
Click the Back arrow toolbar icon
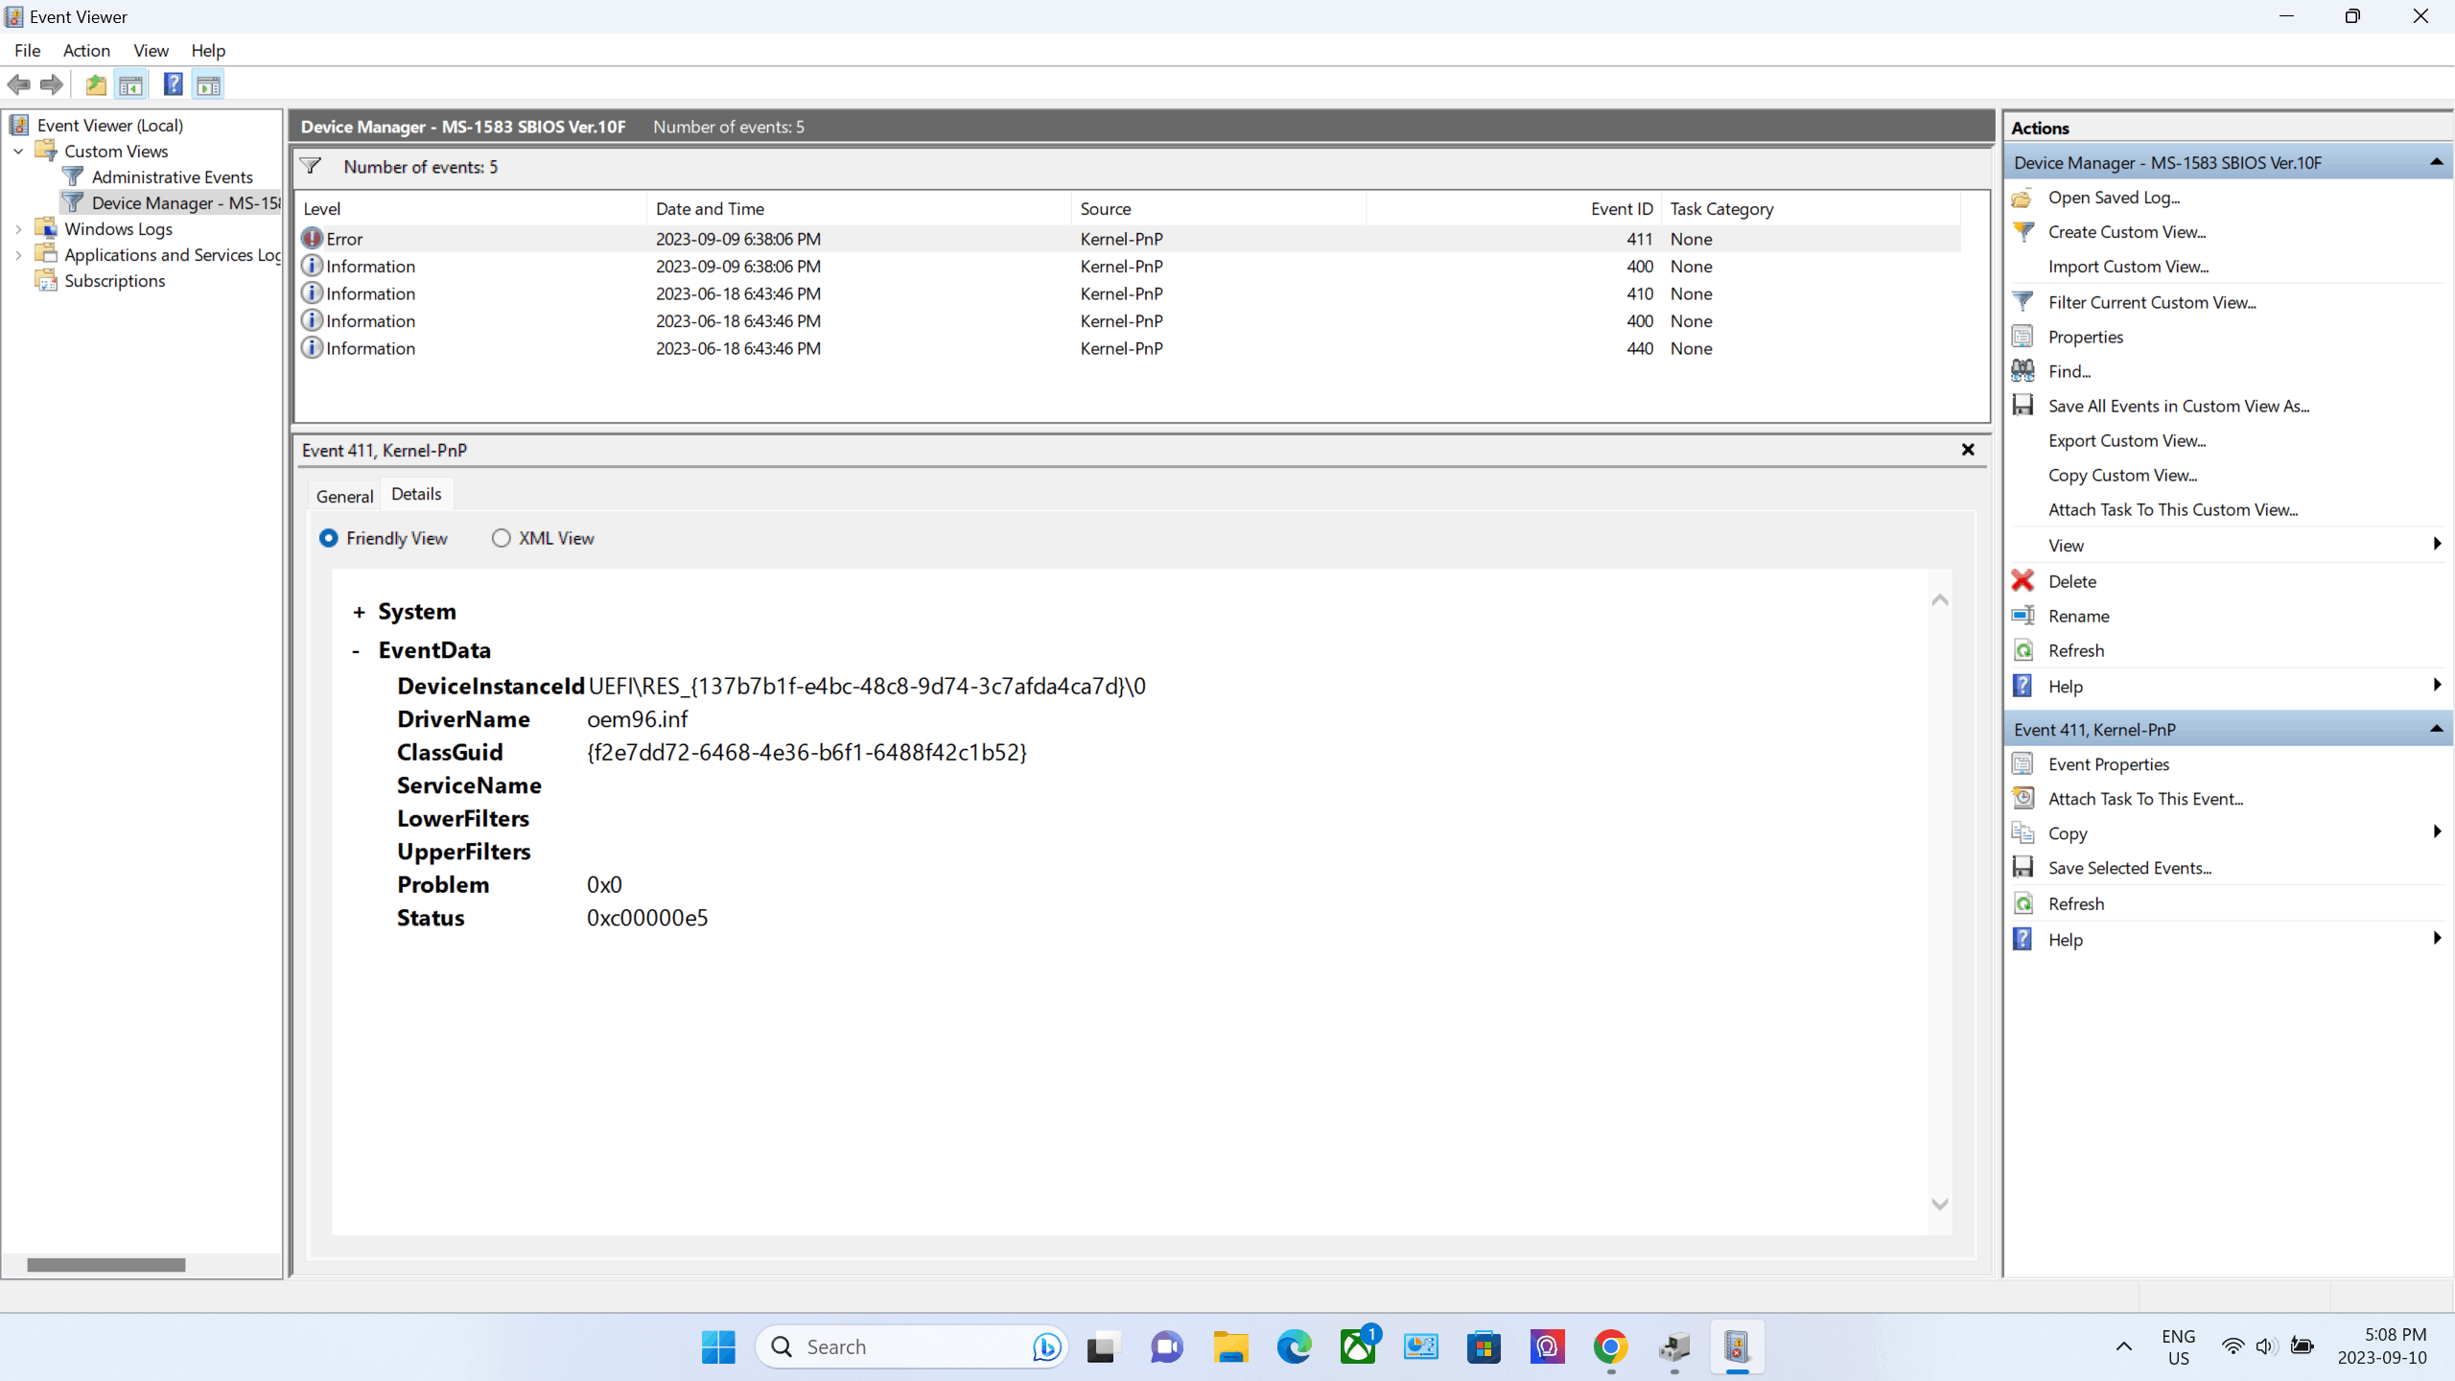pos(18,84)
